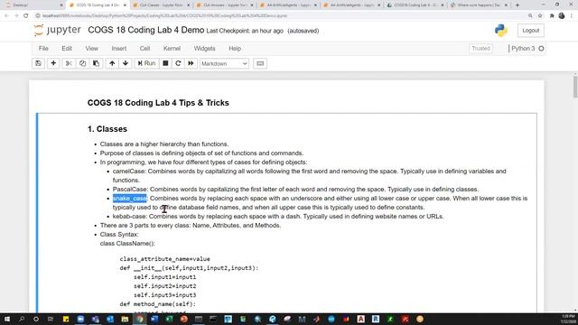Click the Python logo beside Logout
This screenshot has width=578, height=325.
click(x=501, y=30)
